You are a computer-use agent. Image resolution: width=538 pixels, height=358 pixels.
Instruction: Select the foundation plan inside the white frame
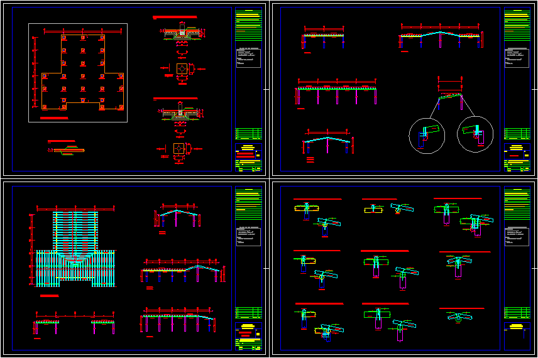pos(78,73)
